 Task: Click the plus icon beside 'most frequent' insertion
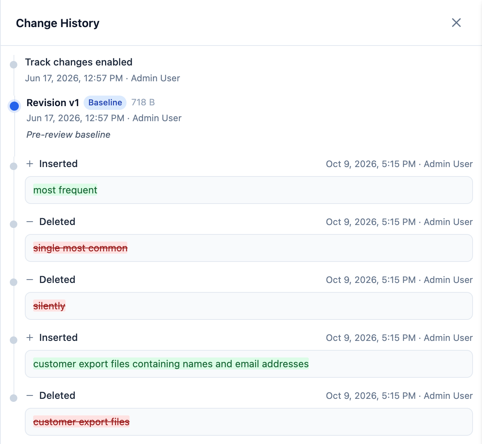point(30,164)
